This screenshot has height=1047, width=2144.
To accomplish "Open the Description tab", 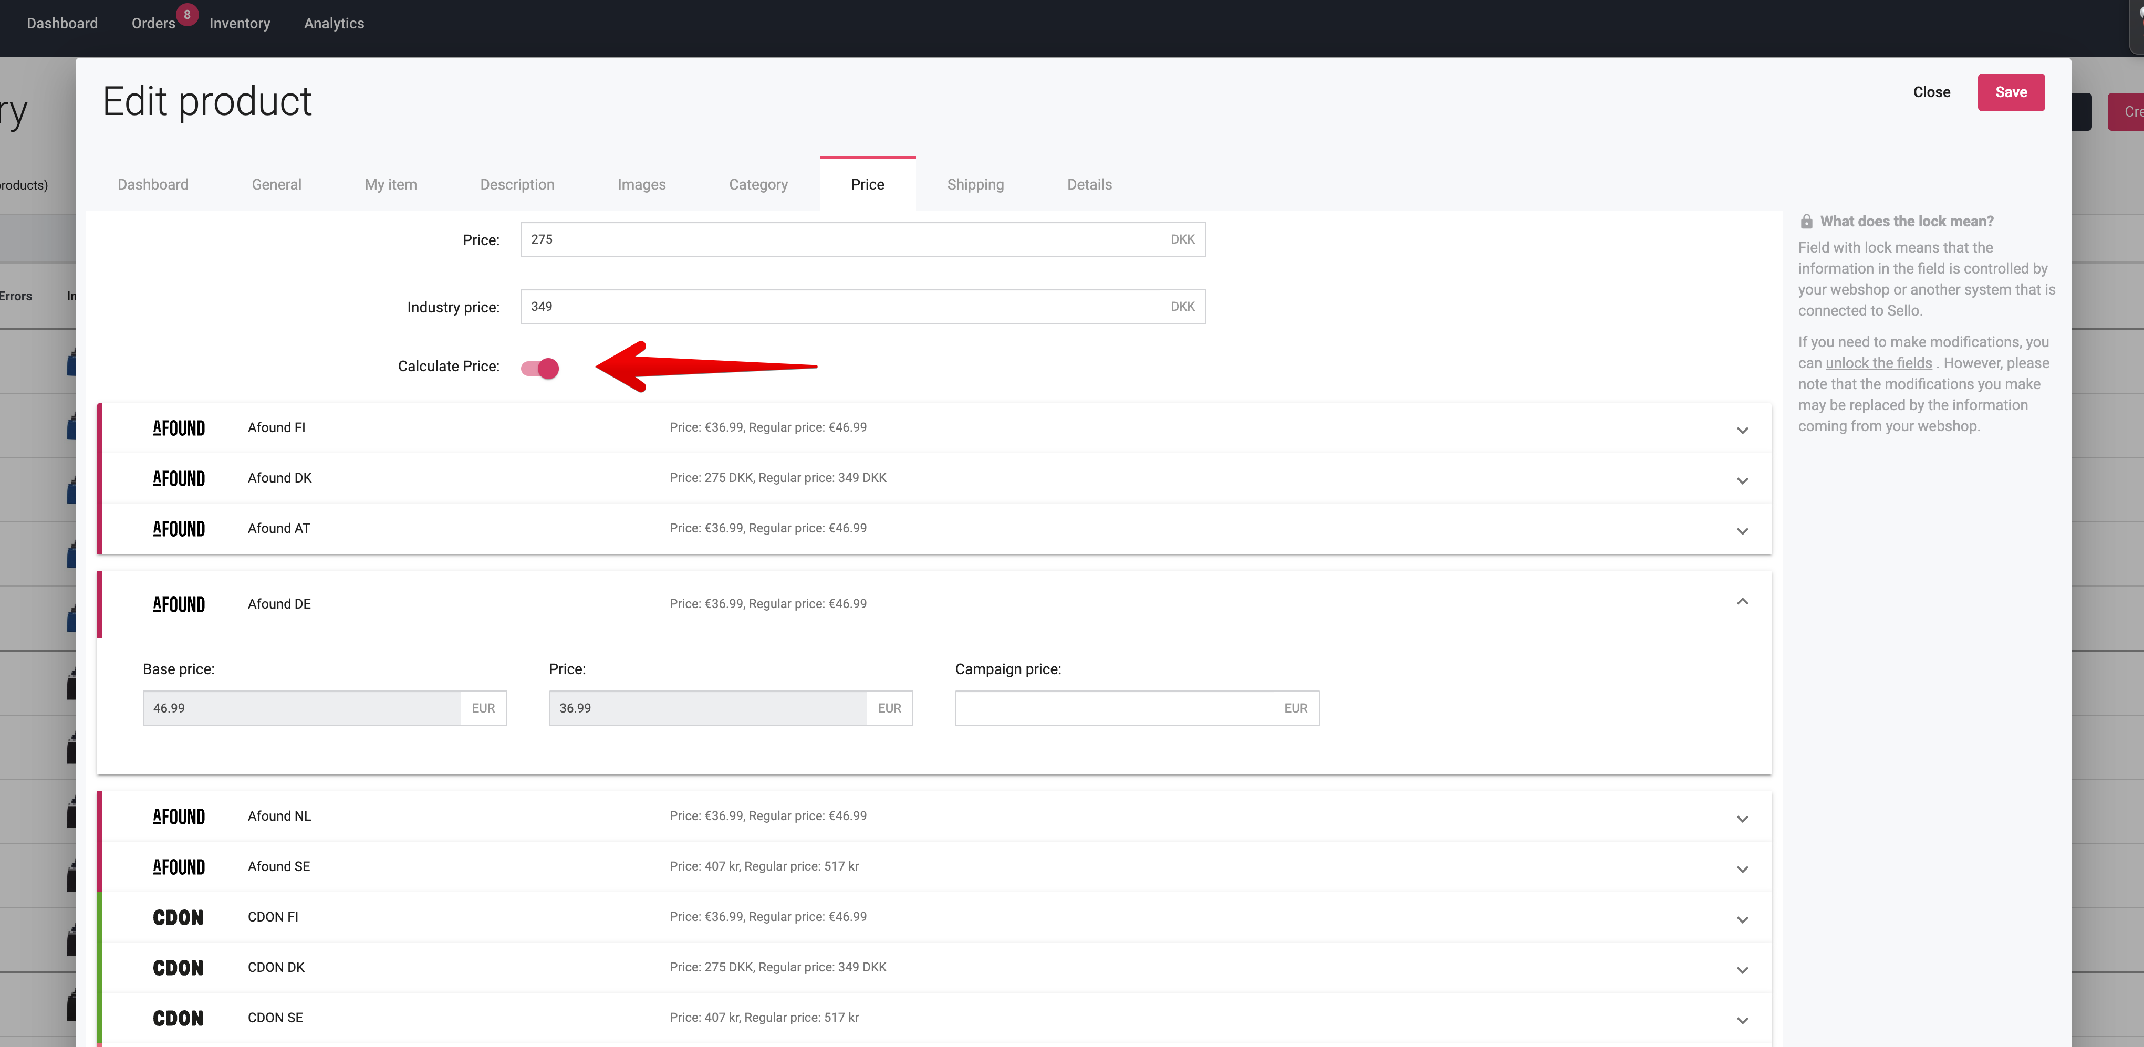I will pos(517,184).
